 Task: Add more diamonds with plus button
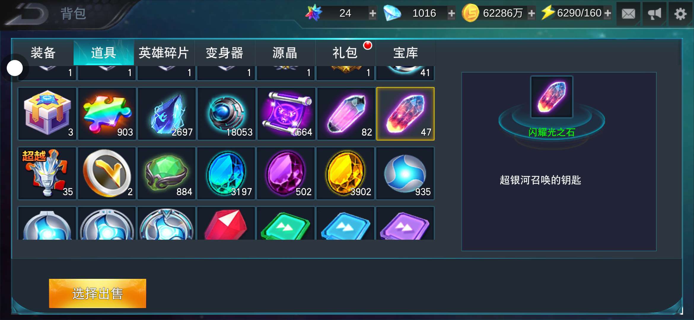click(x=451, y=13)
